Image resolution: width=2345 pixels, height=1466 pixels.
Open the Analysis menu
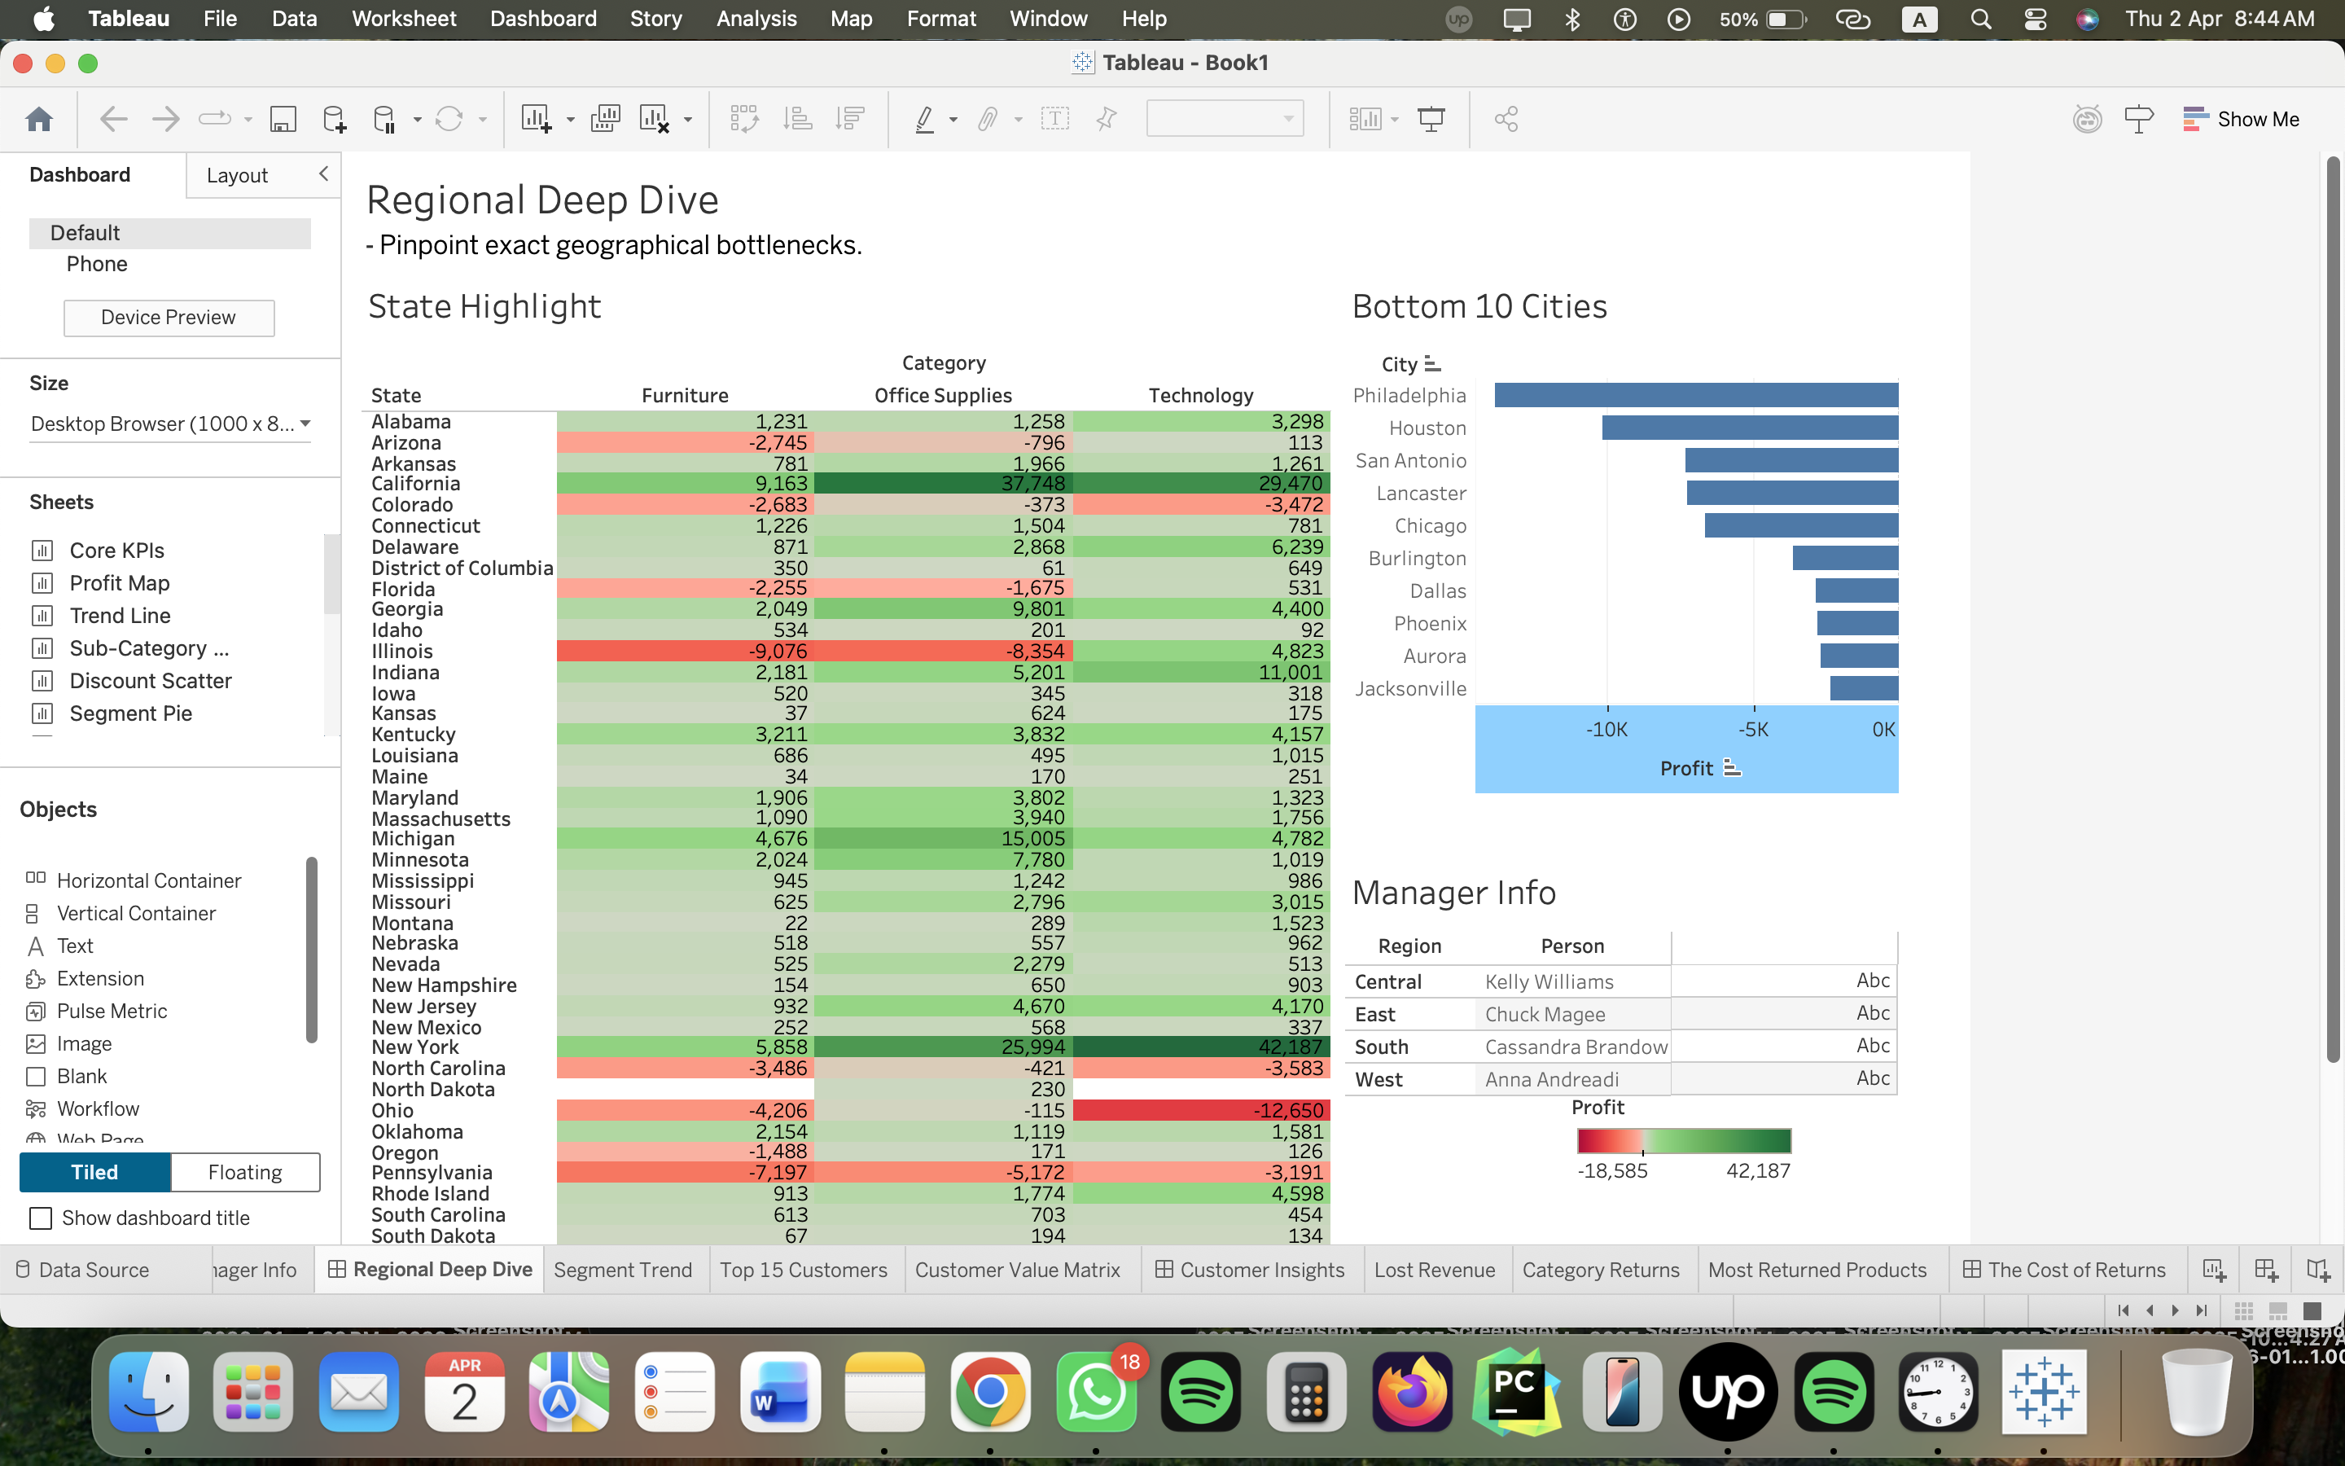point(756,19)
